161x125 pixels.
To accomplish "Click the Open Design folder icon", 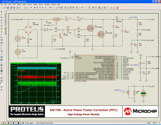I will (5, 8).
